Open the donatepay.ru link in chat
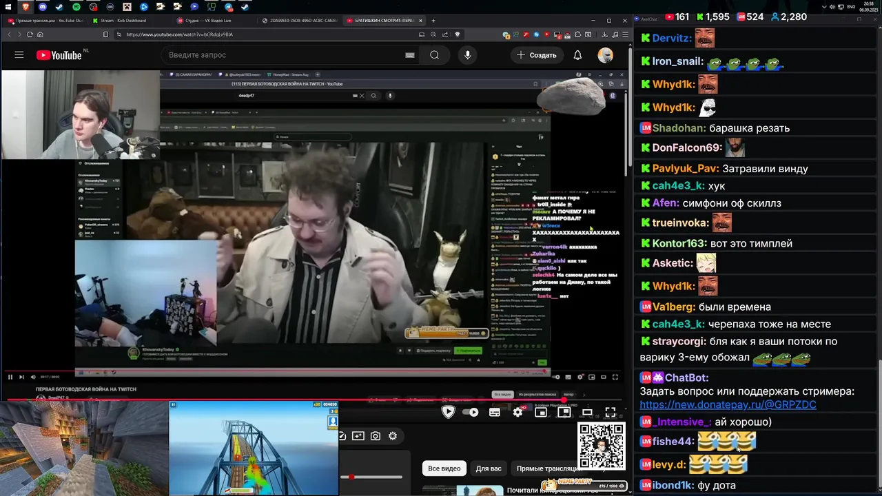 (728, 405)
